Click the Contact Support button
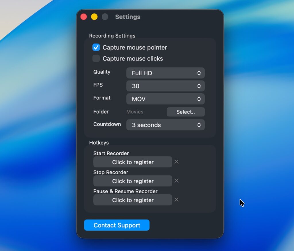Viewport: 294px width, 251px height. coord(117,225)
